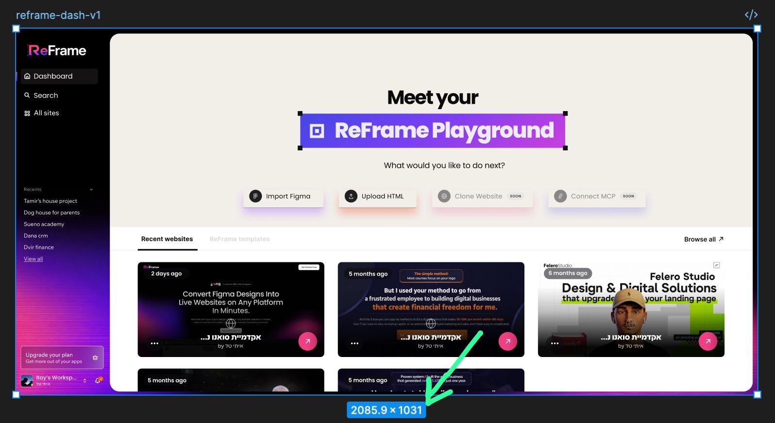Viewport: 775px width, 423px height.
Task: Open the notification bell with badge 4
Action: [x=98, y=381]
